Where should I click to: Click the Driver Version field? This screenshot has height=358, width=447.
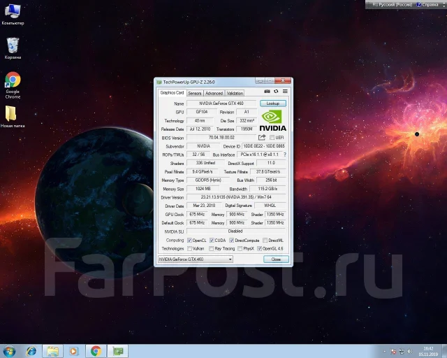point(236,197)
